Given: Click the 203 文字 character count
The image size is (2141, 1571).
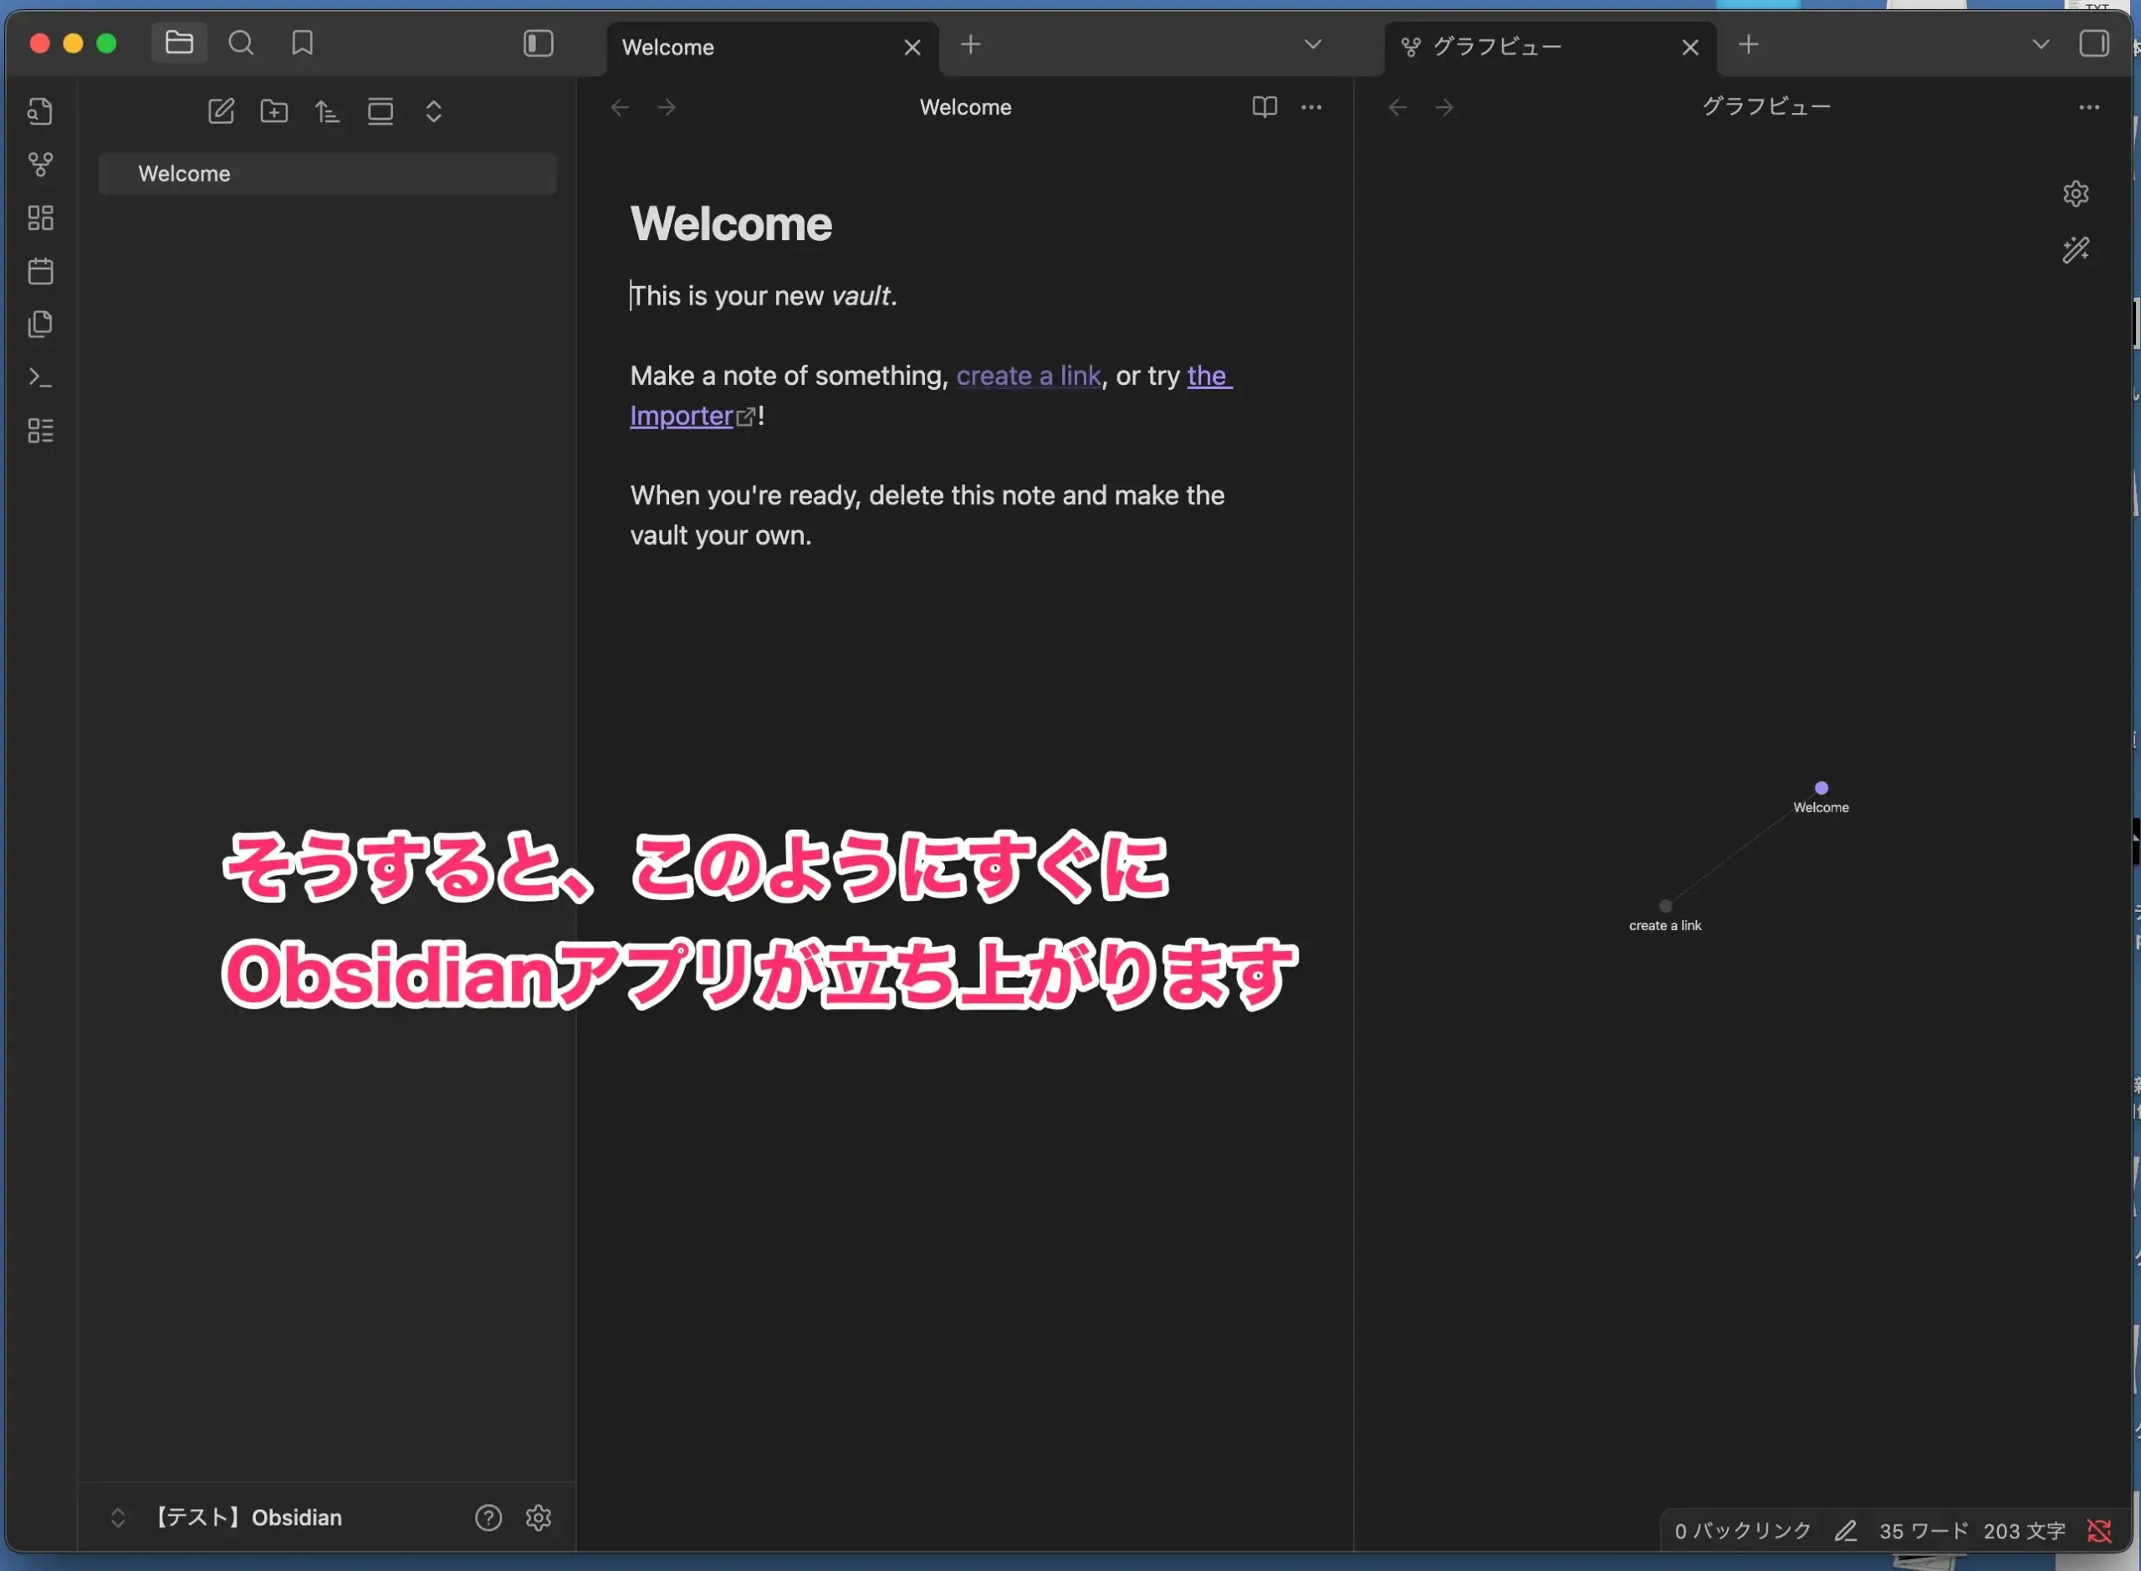Looking at the screenshot, I should (x=2024, y=1530).
